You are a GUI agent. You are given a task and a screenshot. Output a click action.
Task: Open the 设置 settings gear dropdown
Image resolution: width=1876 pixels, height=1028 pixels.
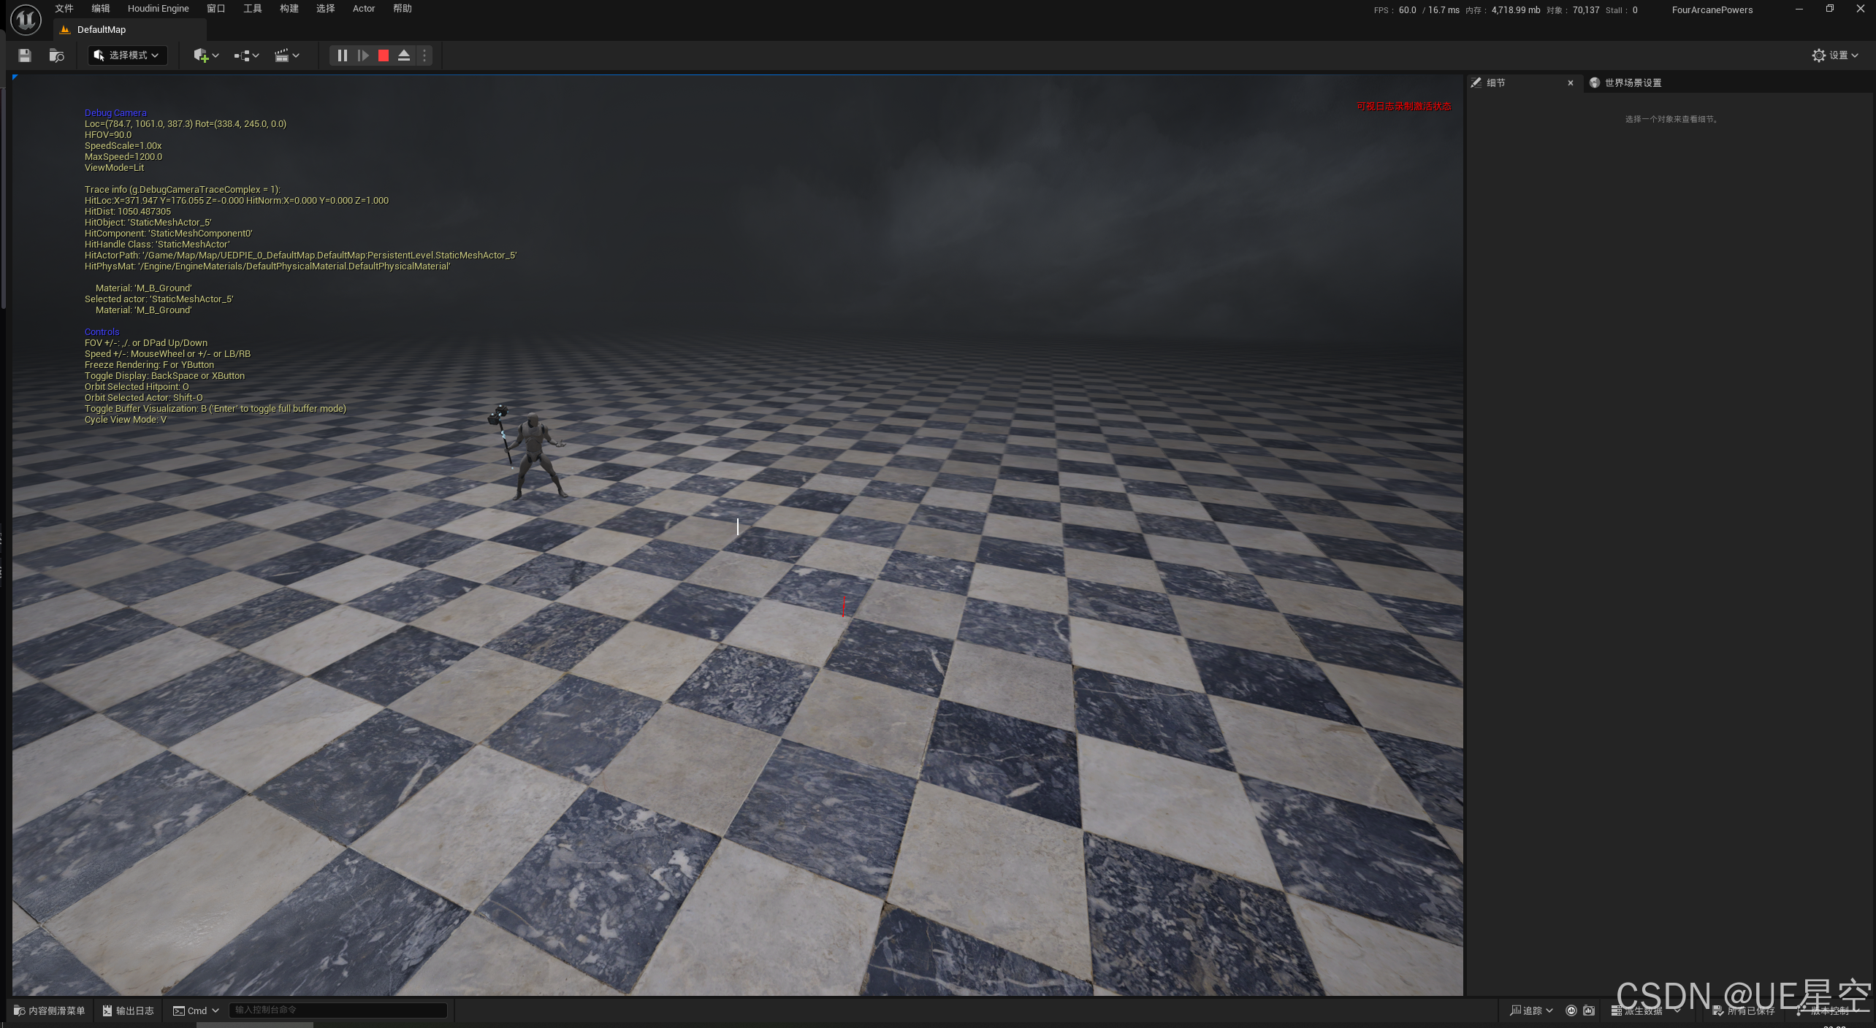(x=1834, y=55)
